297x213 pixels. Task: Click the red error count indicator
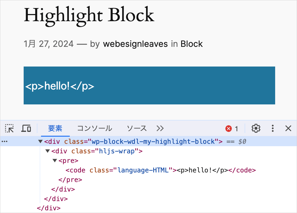tap(232, 129)
